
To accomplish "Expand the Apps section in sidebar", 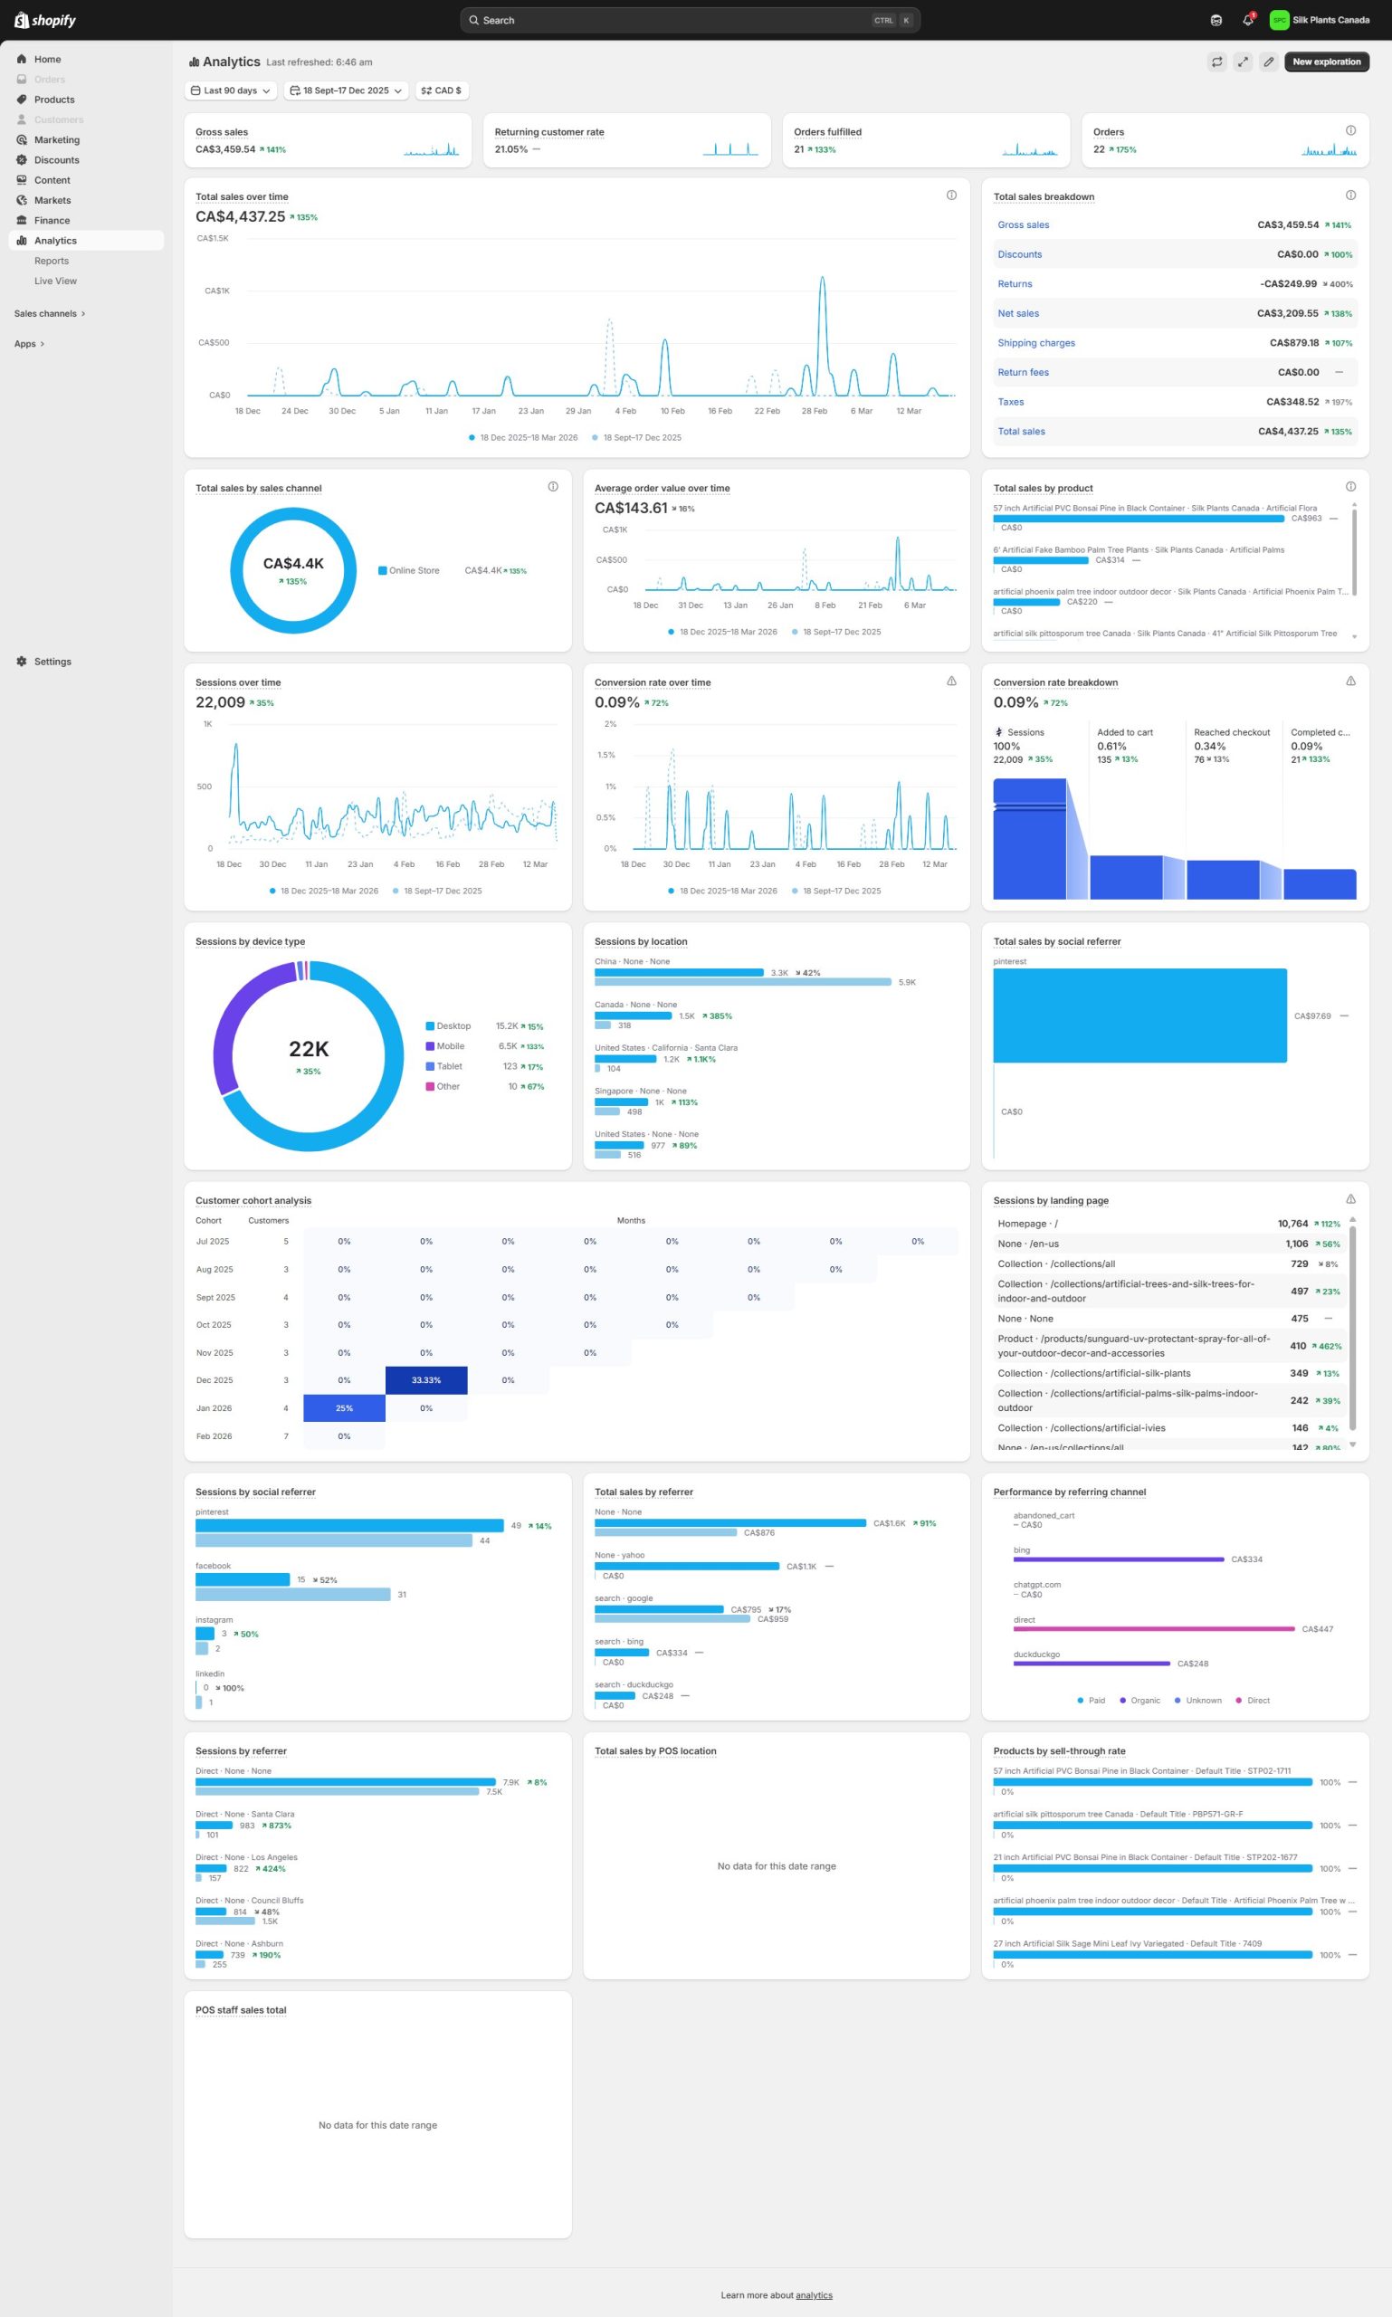I will pos(29,344).
